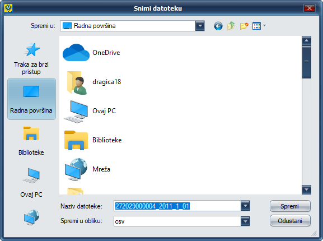The width and height of the screenshot is (323, 241).
Task: Go up one folder level
Action: [x=231, y=26]
